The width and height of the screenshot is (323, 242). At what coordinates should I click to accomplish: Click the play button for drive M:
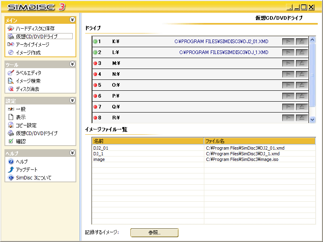(288, 63)
